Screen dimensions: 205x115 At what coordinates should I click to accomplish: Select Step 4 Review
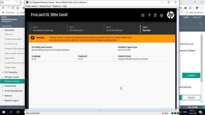click(146, 29)
